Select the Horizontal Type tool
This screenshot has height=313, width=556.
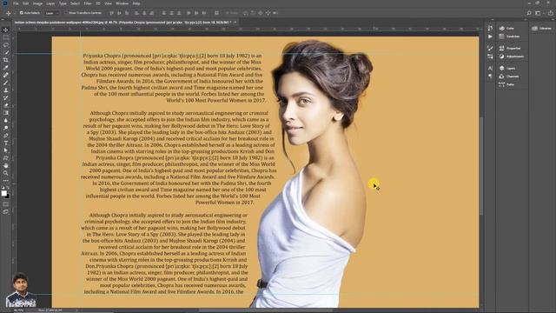coord(6,143)
